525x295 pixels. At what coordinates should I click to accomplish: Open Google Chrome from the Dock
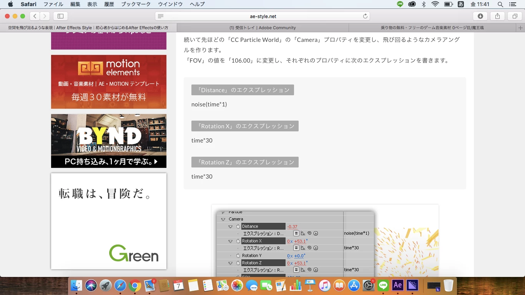coord(135,285)
